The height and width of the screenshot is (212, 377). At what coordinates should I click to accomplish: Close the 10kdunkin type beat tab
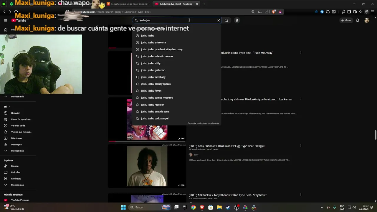coord(197,4)
